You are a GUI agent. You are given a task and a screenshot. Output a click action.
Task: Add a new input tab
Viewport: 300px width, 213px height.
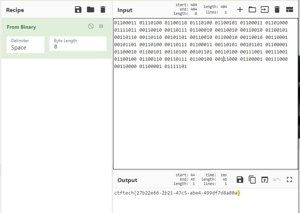(240, 9)
